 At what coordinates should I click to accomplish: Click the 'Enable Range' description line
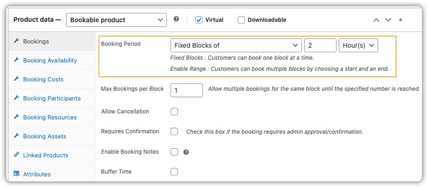(279, 69)
